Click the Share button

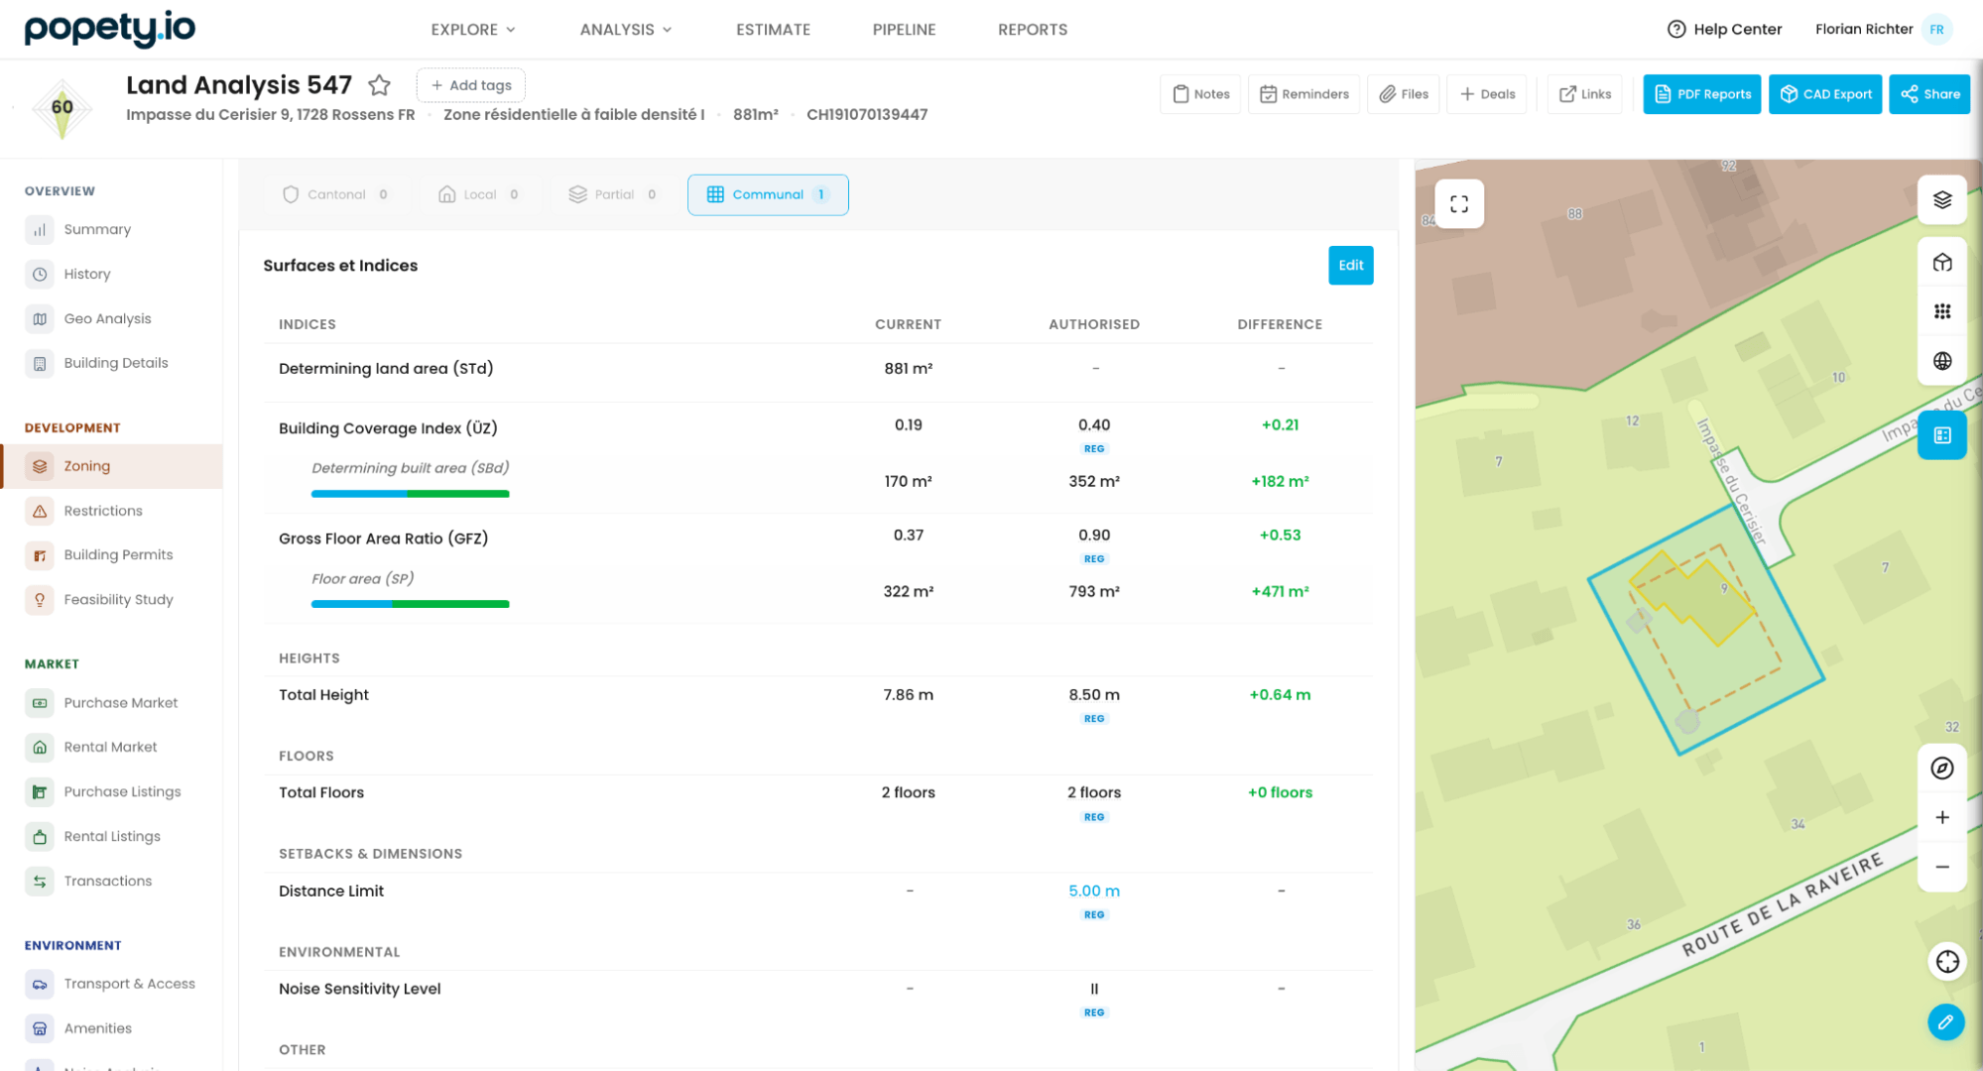tap(1929, 94)
